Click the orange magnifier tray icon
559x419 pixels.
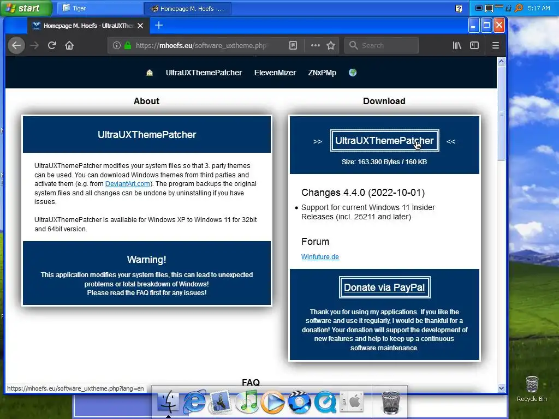tap(519, 8)
